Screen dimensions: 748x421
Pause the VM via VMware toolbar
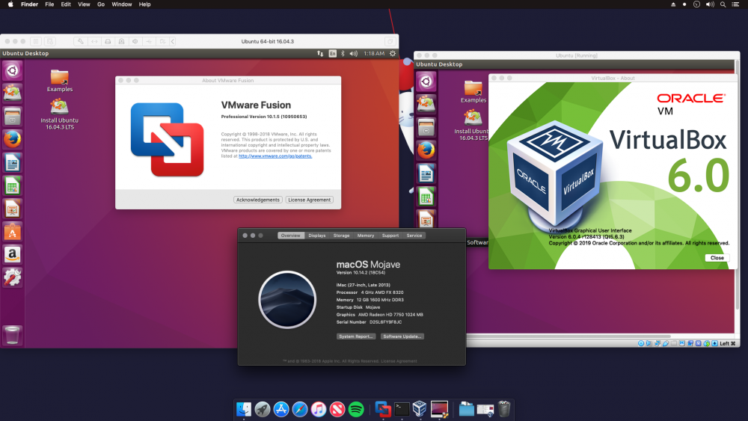(36, 41)
